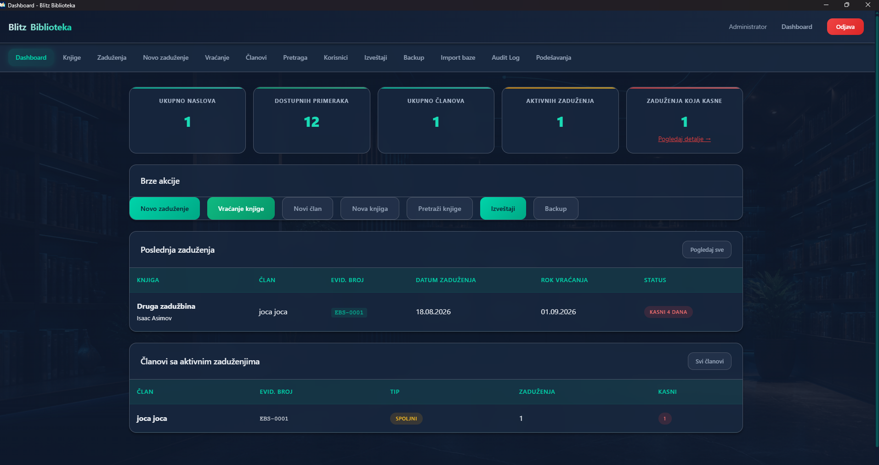Viewport: 879px width, 465px height.
Task: Click the Pogledaj sve button
Action: tap(707, 250)
